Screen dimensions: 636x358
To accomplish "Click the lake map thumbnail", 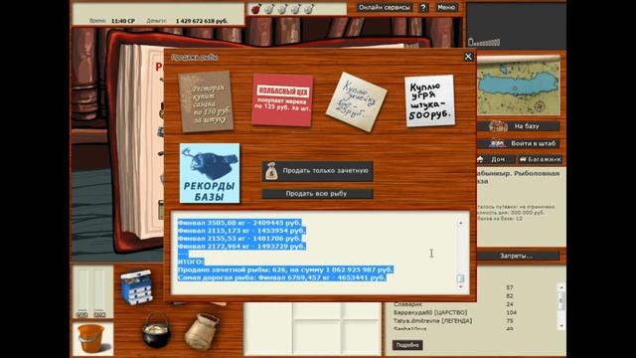I will point(519,87).
